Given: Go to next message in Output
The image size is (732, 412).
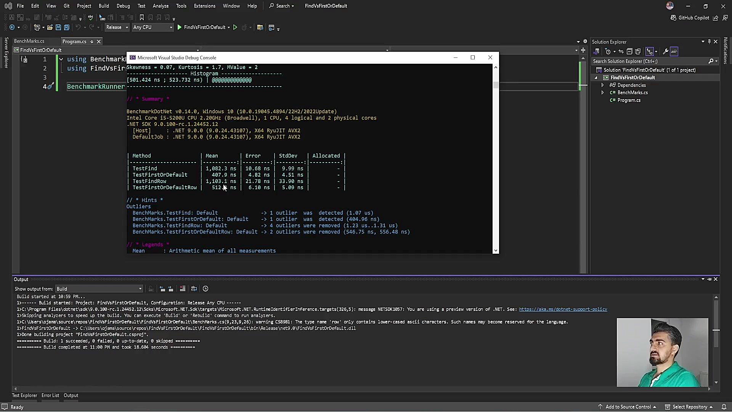Looking at the screenshot, I should [170, 289].
